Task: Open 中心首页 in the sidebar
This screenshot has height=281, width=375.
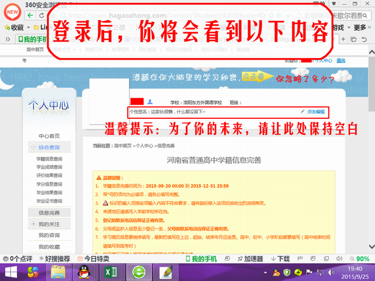Action: click(49, 136)
